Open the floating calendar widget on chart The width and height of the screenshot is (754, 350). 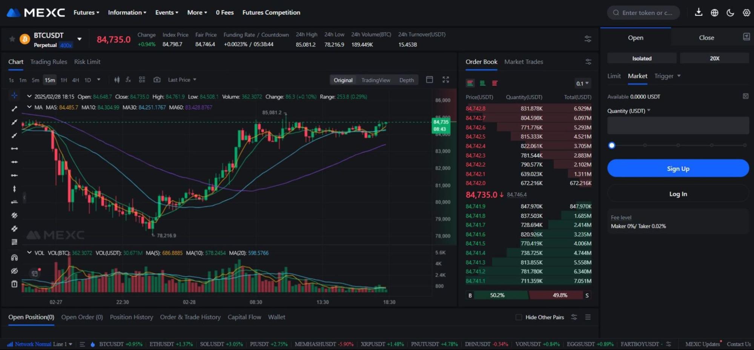[35, 274]
